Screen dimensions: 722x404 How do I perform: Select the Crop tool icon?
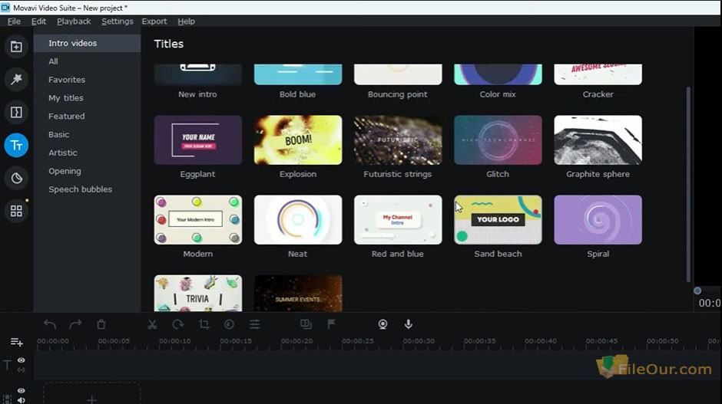click(204, 324)
